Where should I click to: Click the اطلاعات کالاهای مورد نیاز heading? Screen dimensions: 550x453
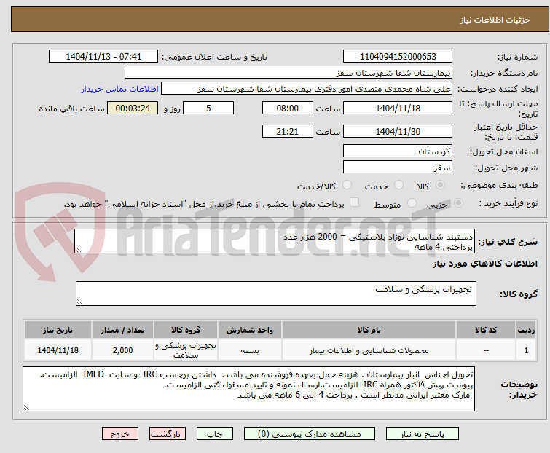(485, 264)
